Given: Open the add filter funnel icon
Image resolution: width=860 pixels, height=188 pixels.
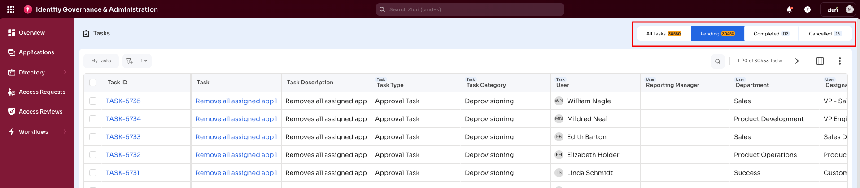Looking at the screenshot, I should point(130,61).
